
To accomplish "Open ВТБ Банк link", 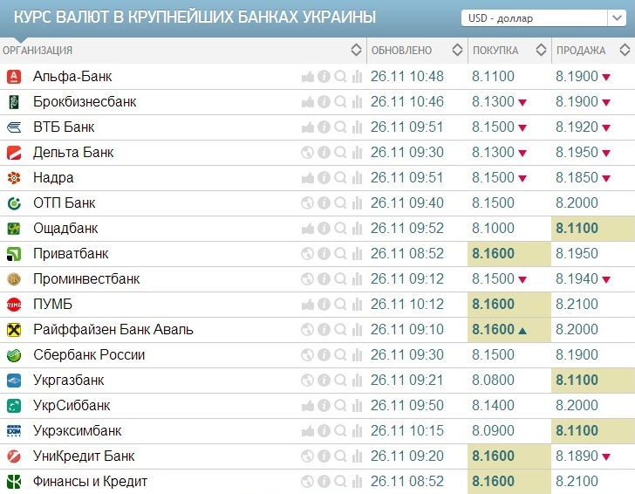I will tap(64, 127).
